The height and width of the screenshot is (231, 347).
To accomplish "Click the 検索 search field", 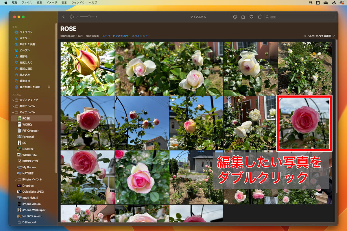I will [x=300, y=17].
